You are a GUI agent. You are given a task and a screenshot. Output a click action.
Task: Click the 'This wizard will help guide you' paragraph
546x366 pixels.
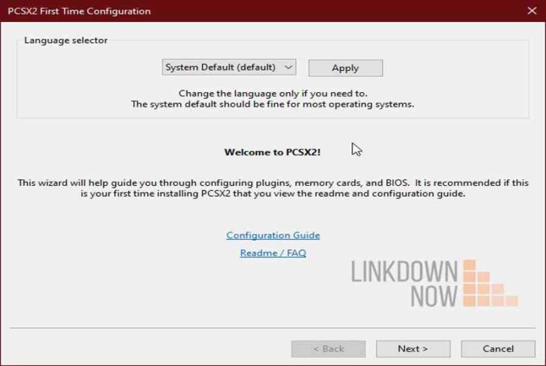[x=273, y=188]
